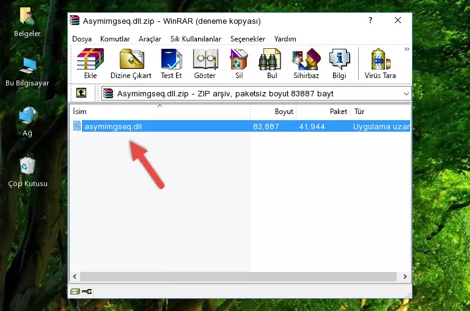Open the Belgeler desktop icon

(27, 23)
